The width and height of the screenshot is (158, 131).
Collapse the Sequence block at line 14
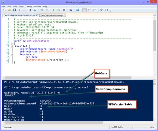12,55
